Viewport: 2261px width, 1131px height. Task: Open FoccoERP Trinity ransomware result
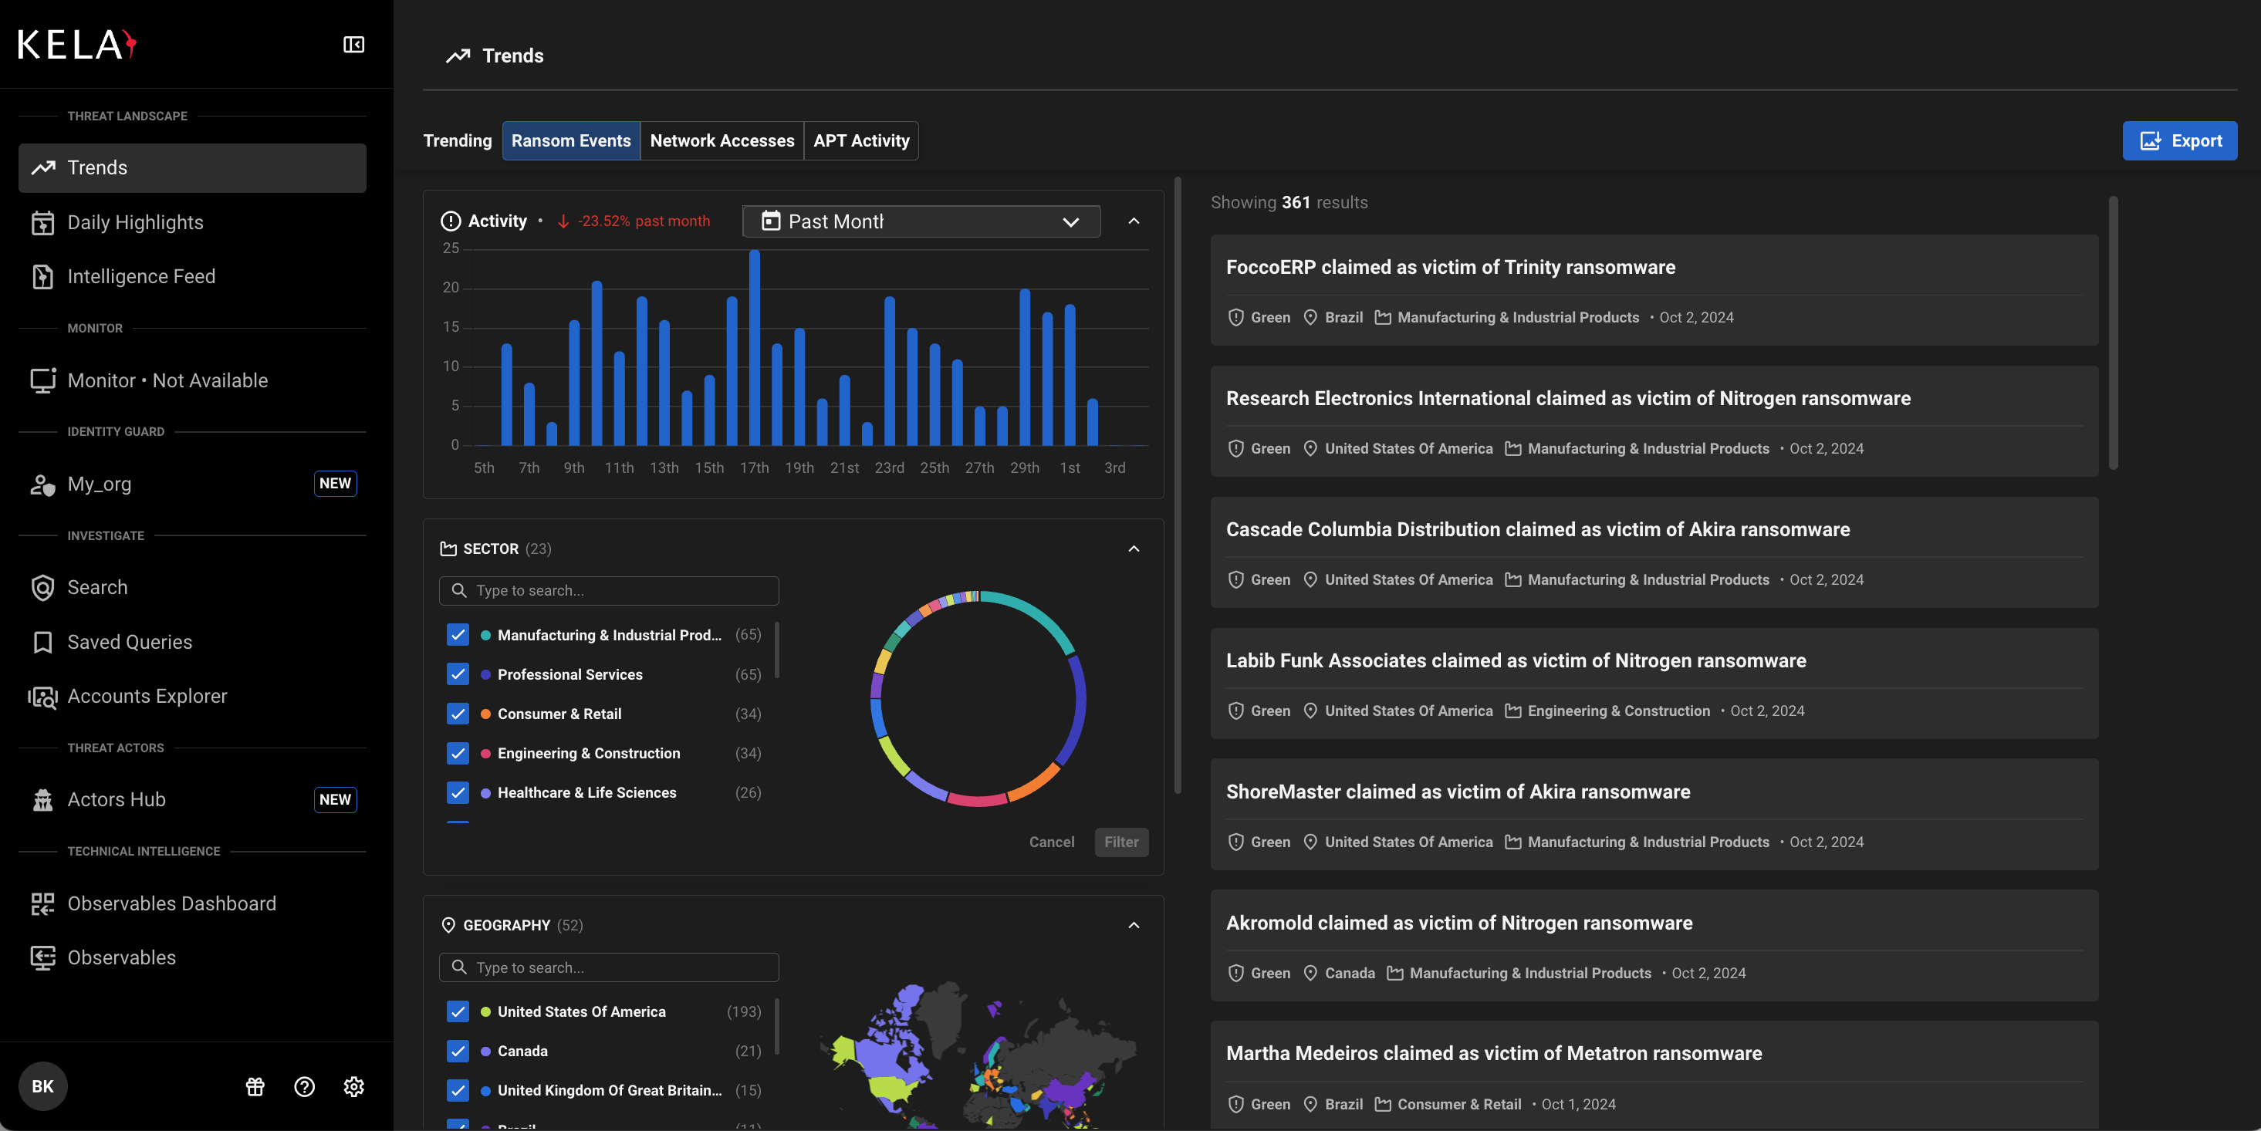[1450, 268]
